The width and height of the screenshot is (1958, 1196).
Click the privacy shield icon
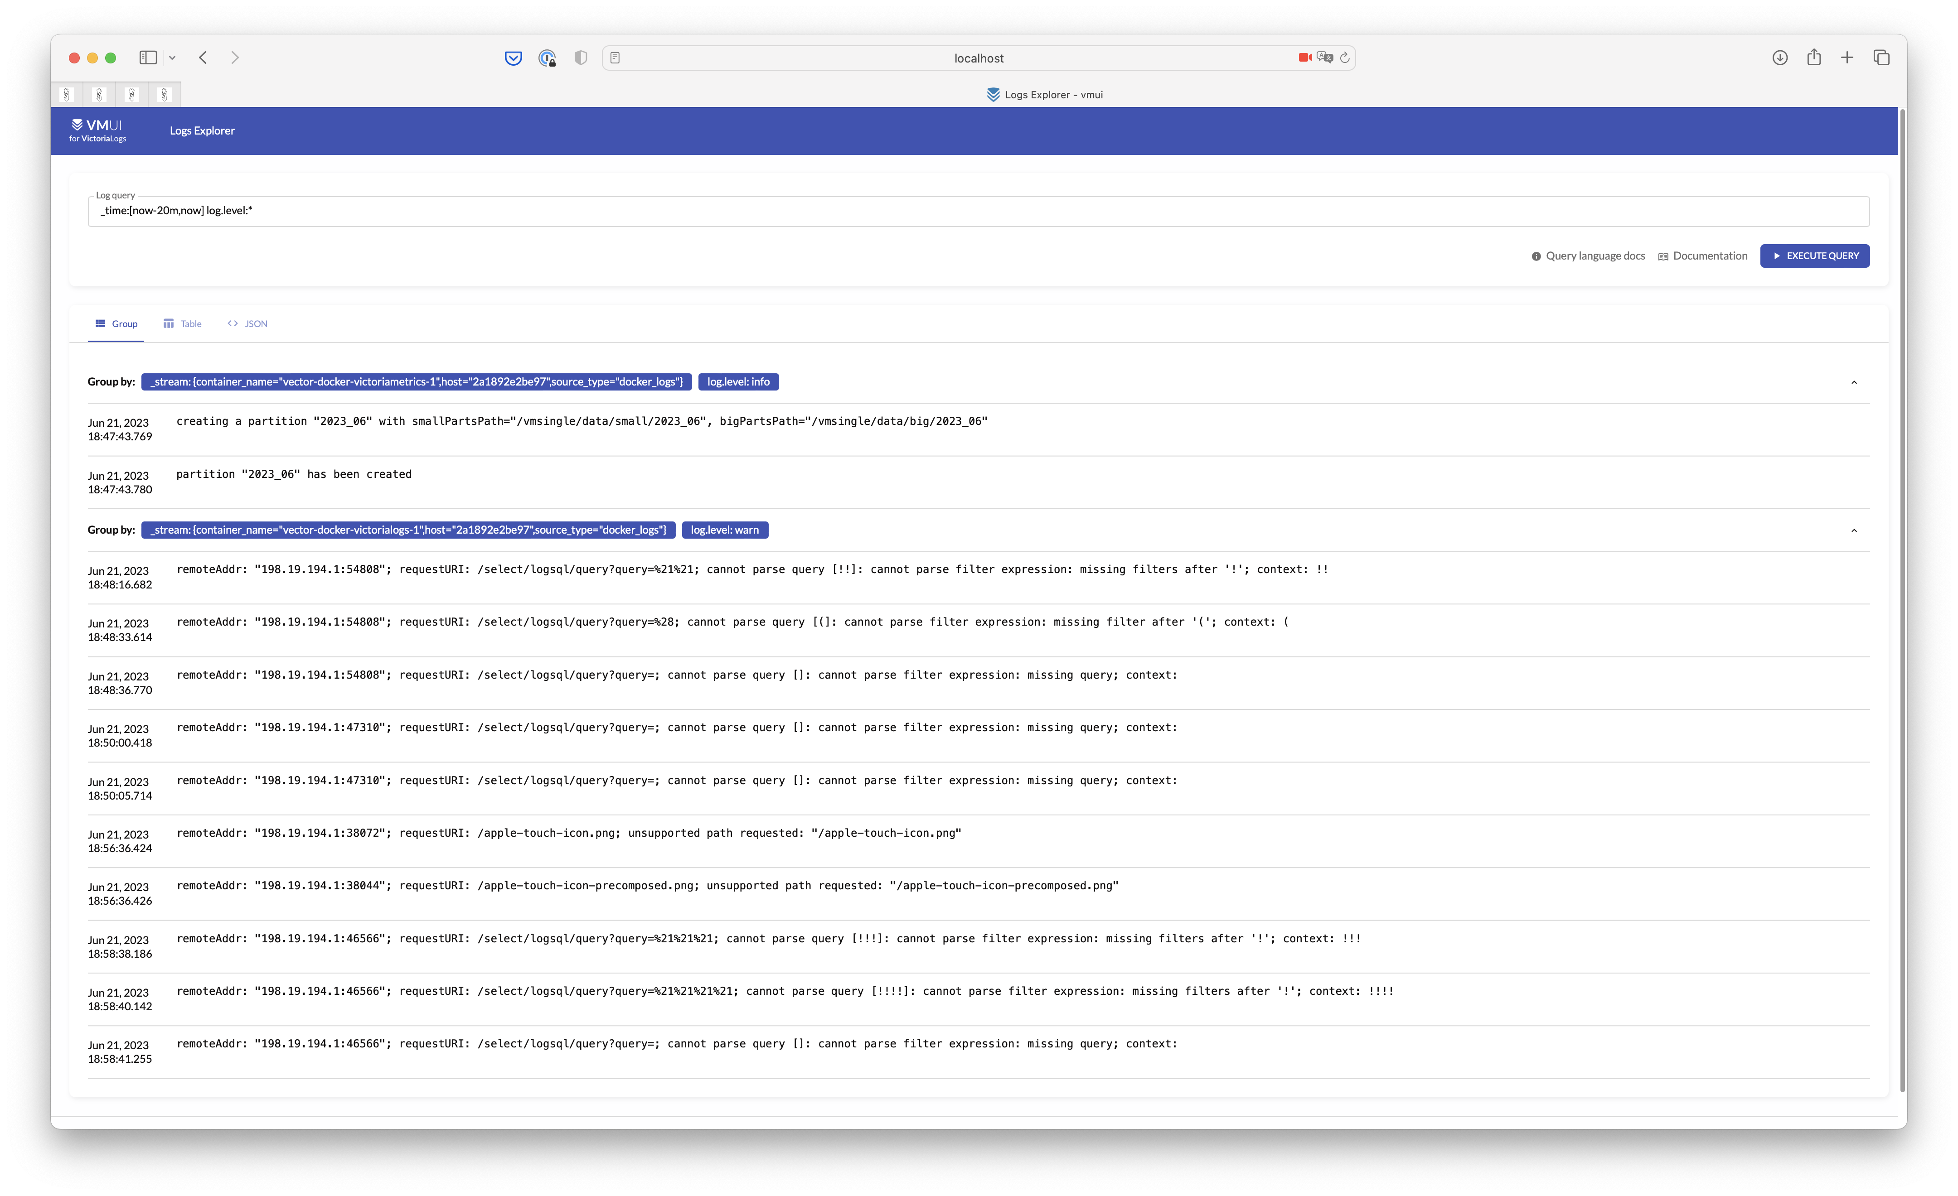581,57
